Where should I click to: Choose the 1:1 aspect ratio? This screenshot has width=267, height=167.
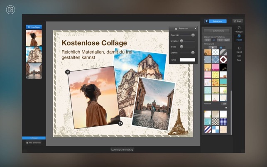[x=207, y=40]
